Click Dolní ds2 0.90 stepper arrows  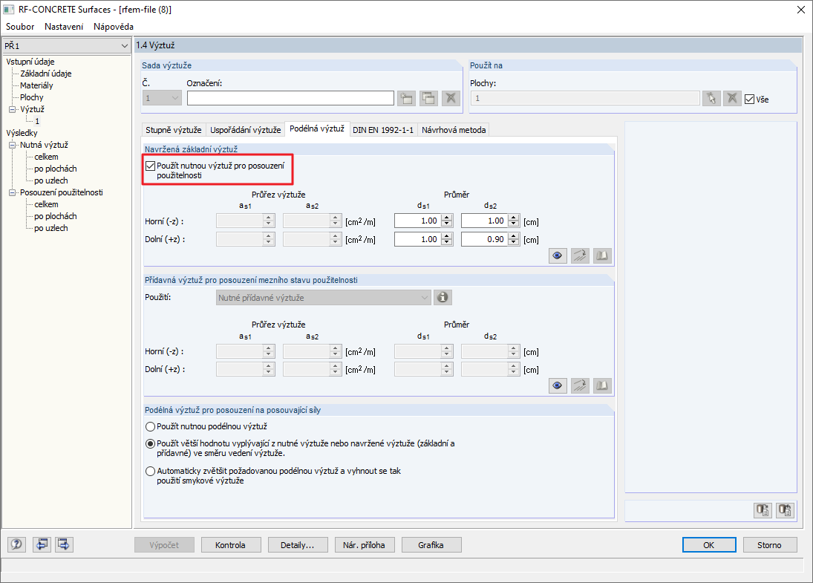click(x=513, y=239)
